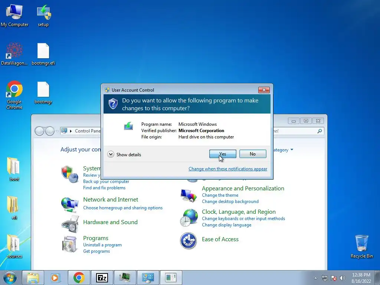This screenshot has width=380, height=285.
Task: Click the Control Panel back navigation button
Action: click(39, 131)
